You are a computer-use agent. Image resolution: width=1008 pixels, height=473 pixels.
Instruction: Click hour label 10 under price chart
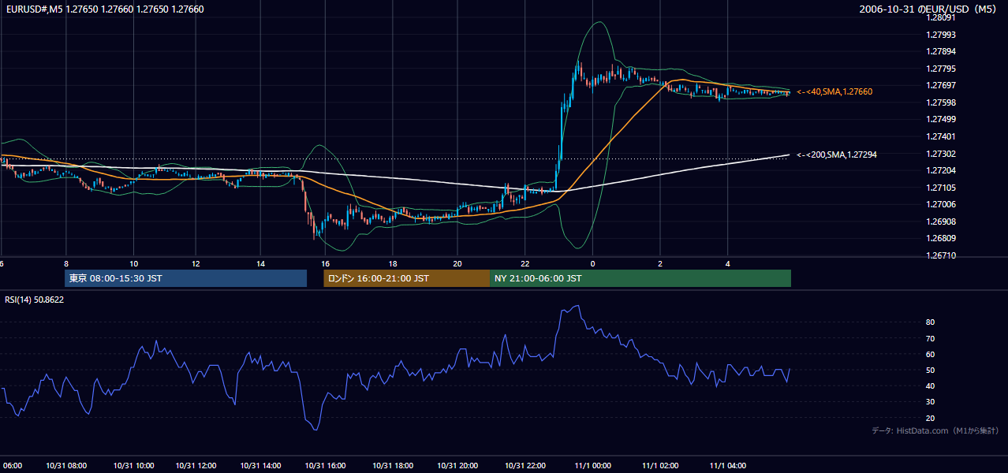(133, 263)
